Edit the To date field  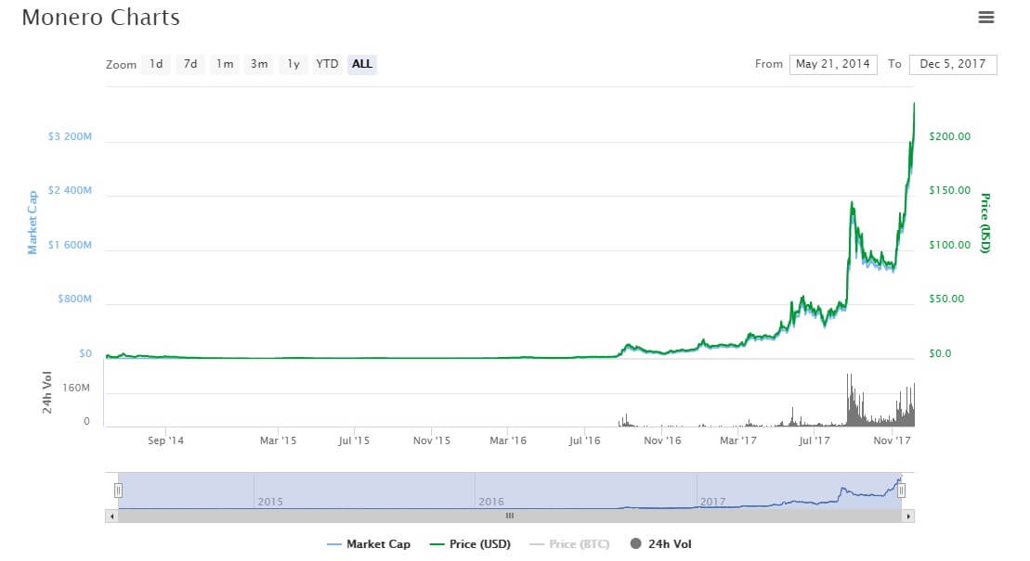tap(953, 64)
